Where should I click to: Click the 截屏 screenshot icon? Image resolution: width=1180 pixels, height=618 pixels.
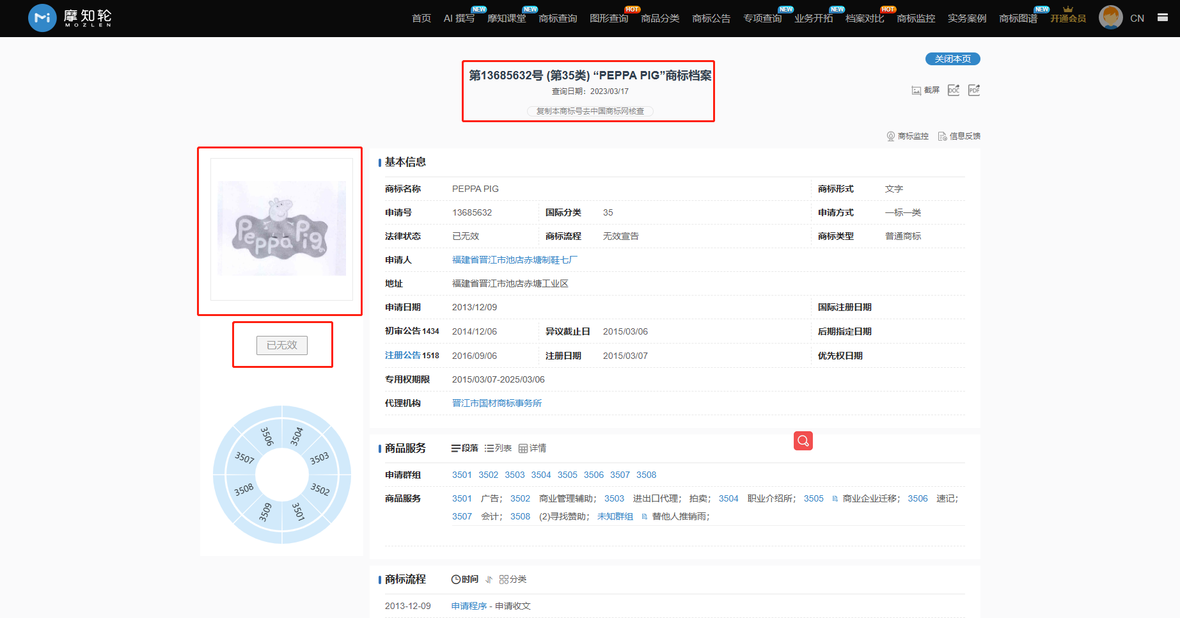tap(916, 90)
